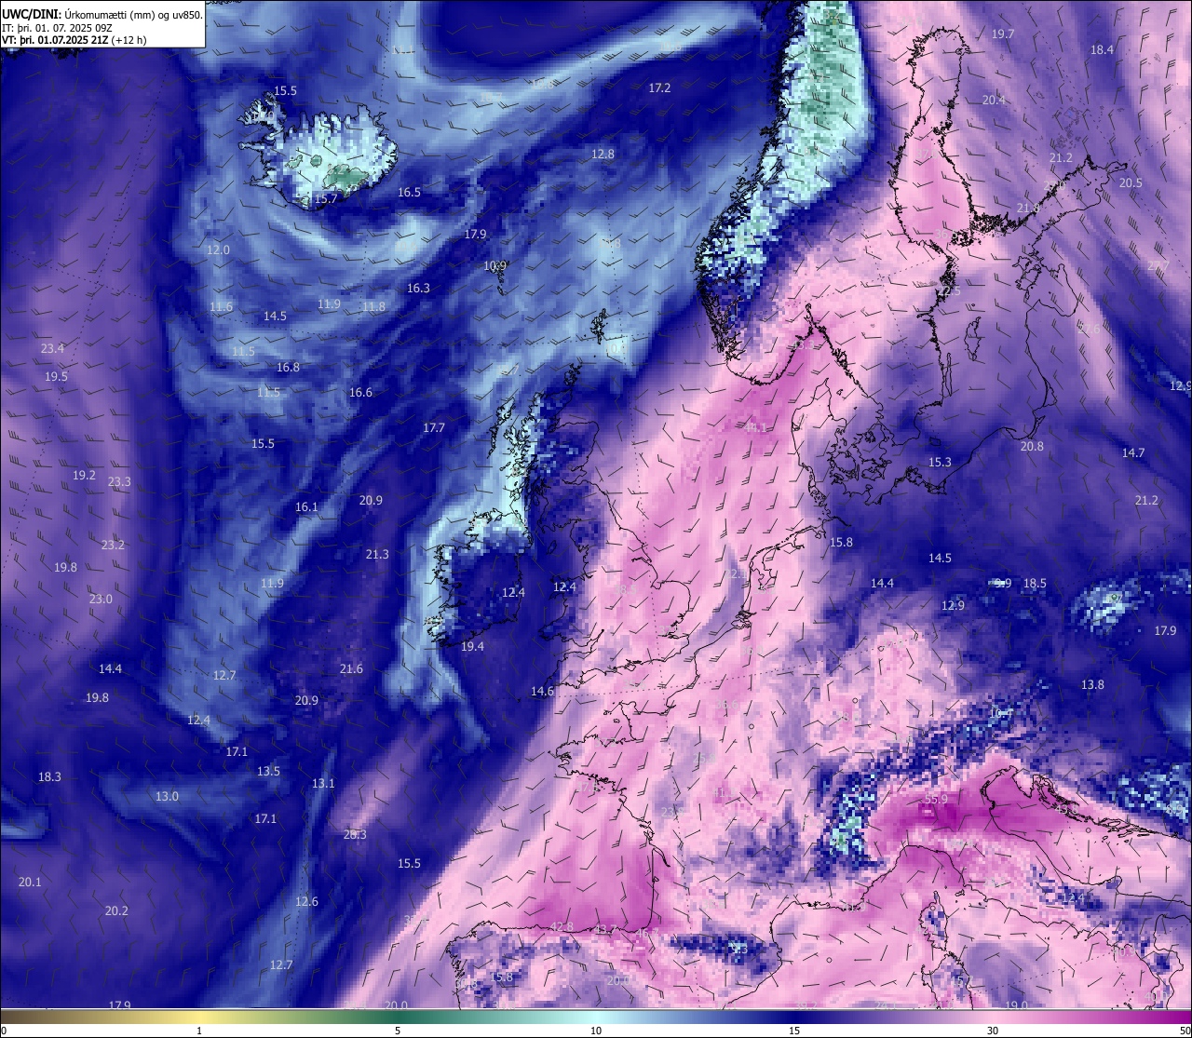Image resolution: width=1192 pixels, height=1038 pixels.
Task: Click the value '16.6' on the map
Action: click(360, 392)
